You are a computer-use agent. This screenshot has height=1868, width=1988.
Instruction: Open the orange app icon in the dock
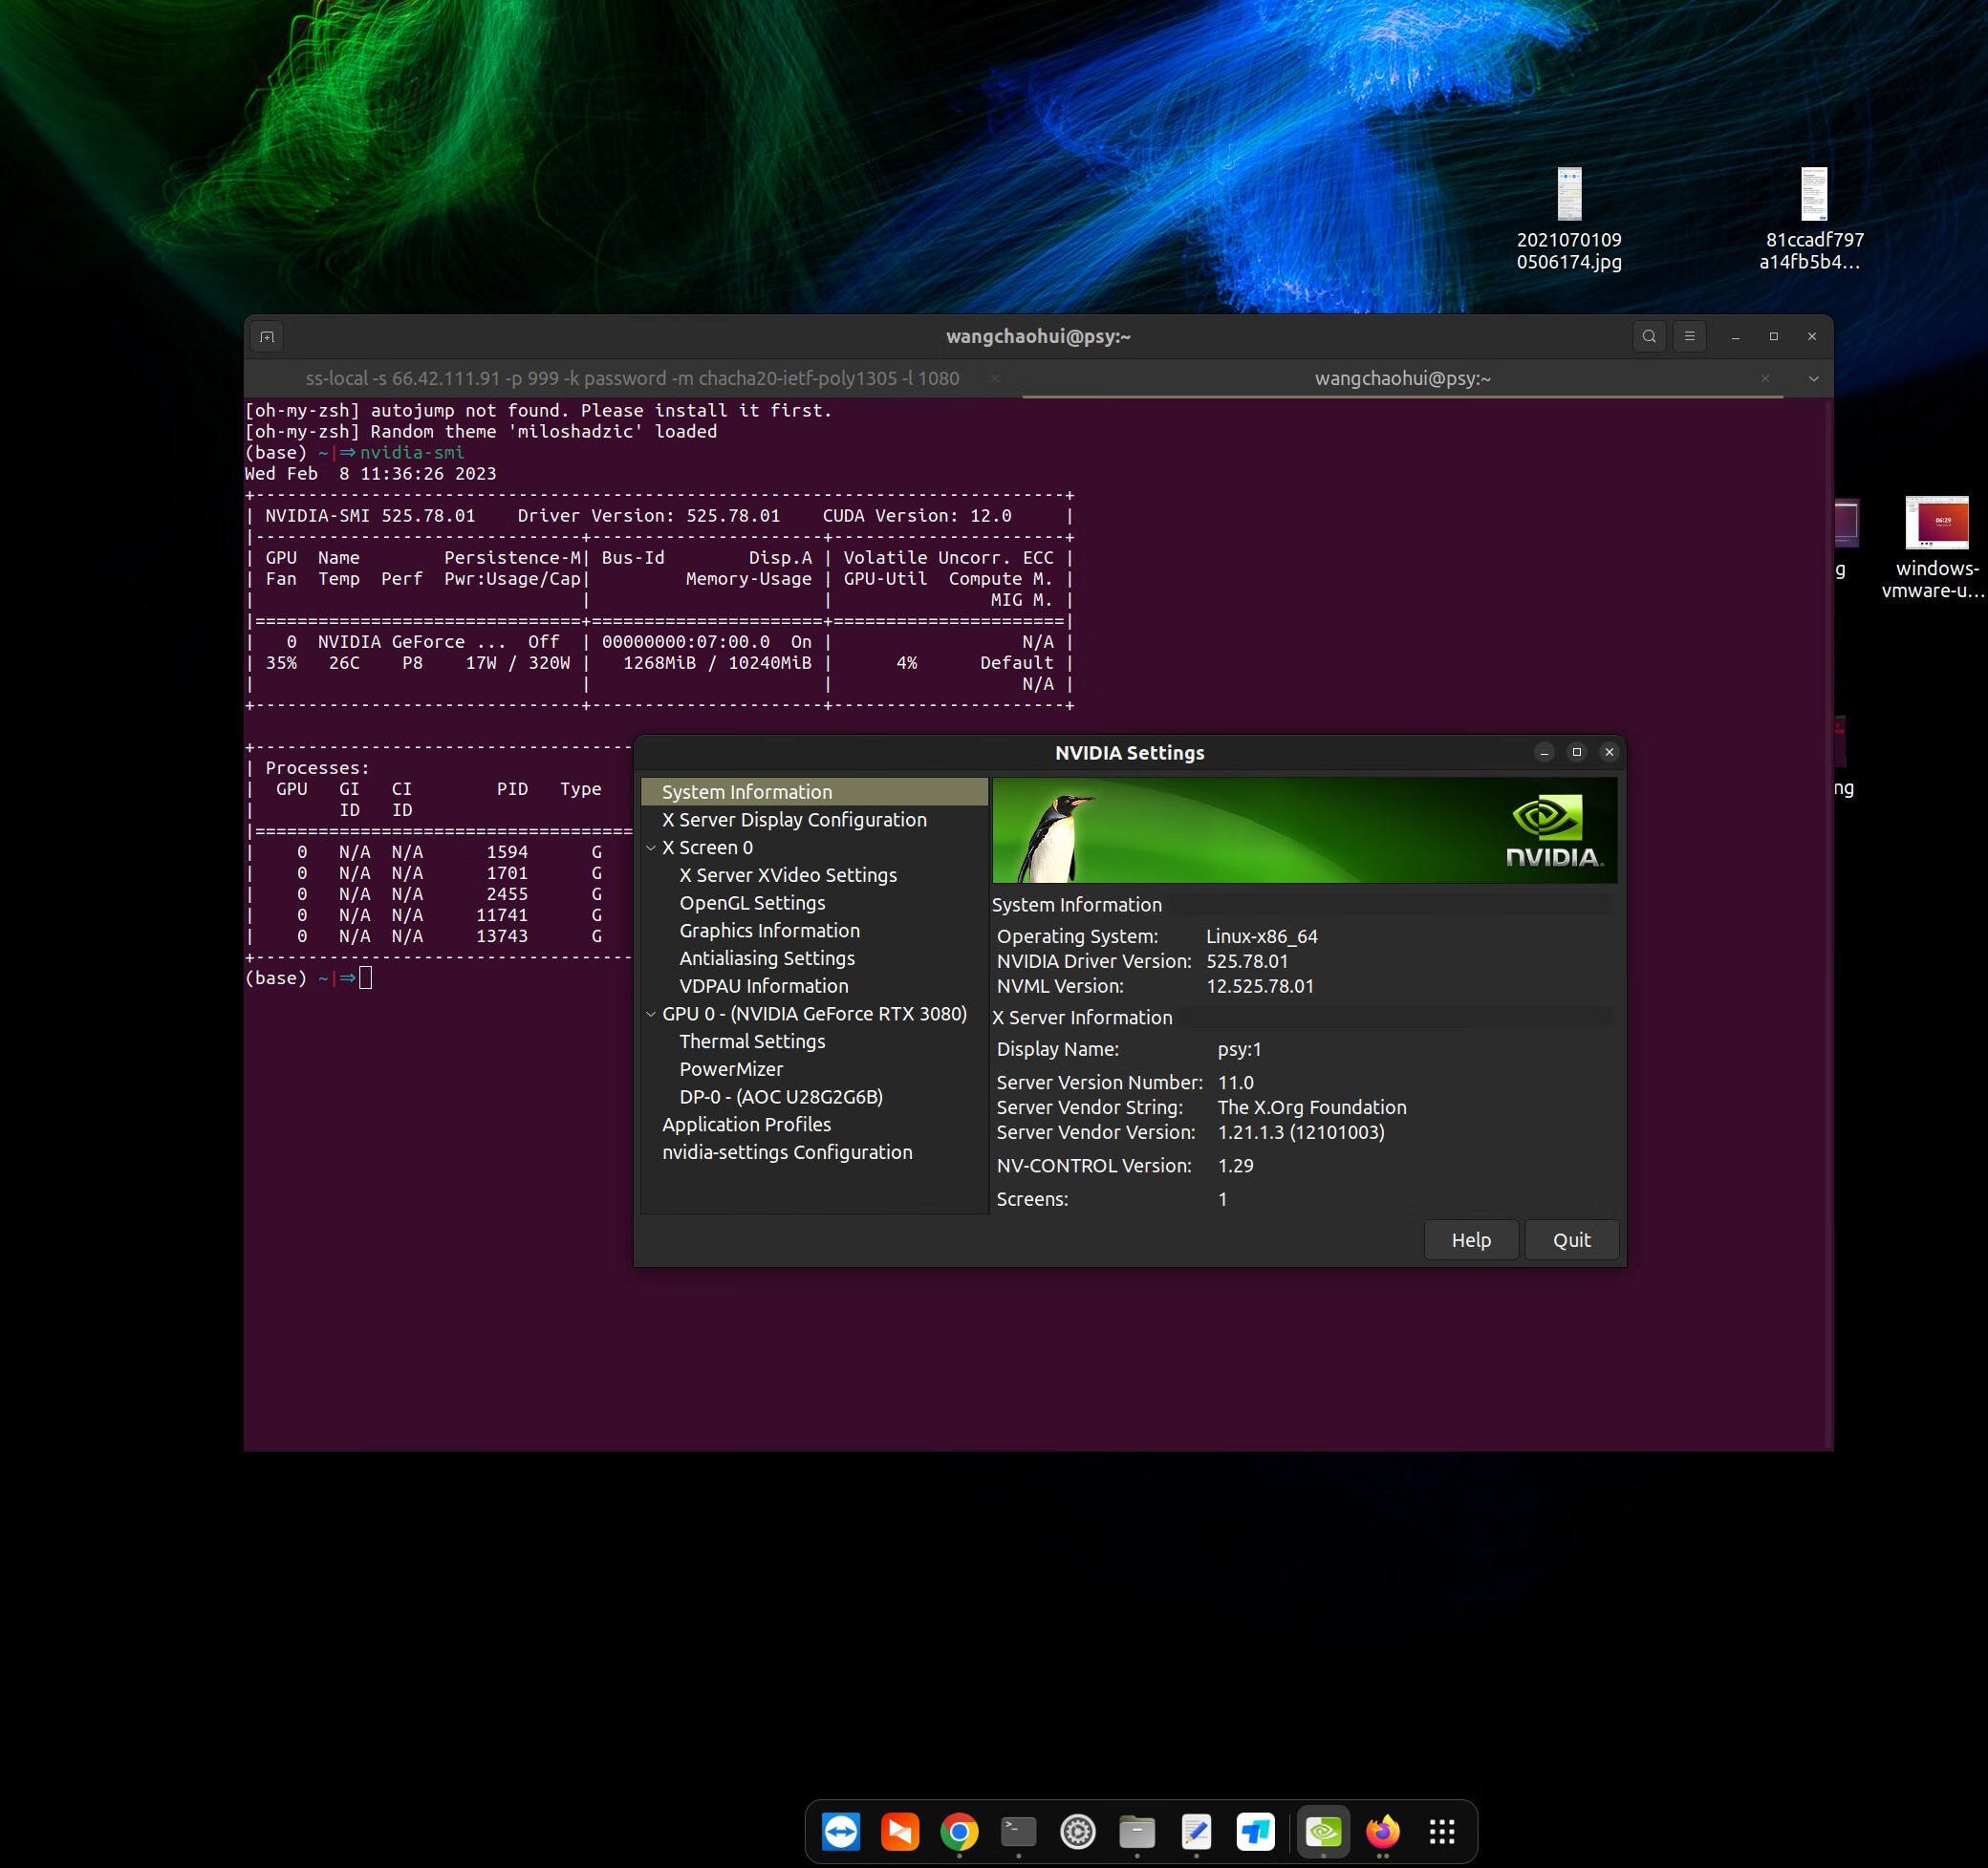tap(900, 1832)
